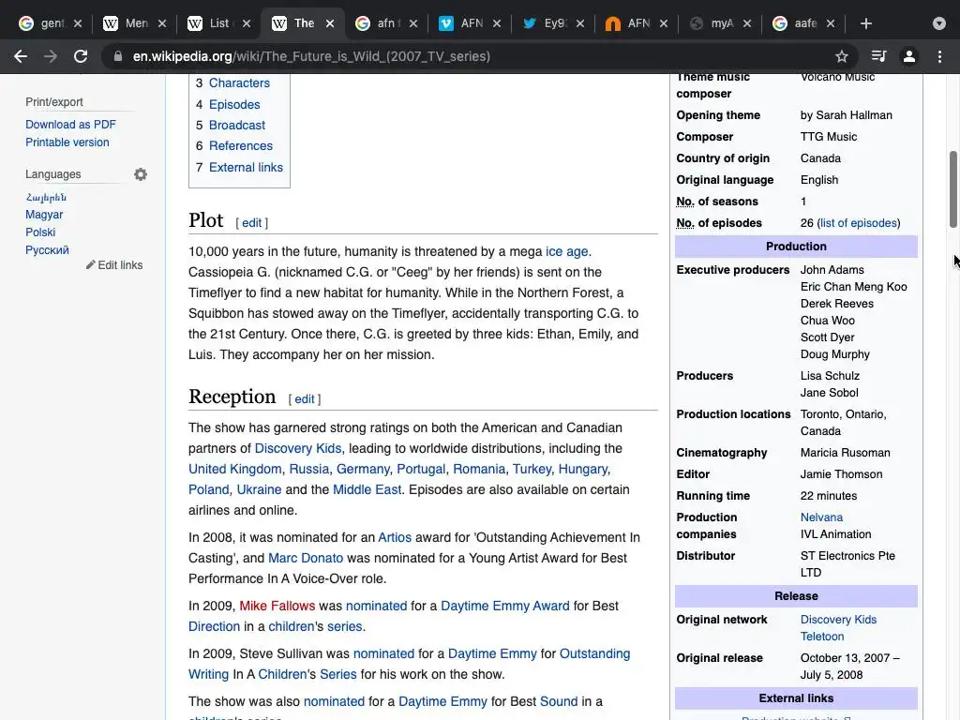Close the 'aafe' Google tab

coord(831,23)
